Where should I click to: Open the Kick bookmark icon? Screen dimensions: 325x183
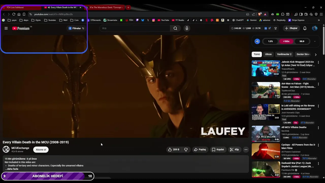coord(121,20)
